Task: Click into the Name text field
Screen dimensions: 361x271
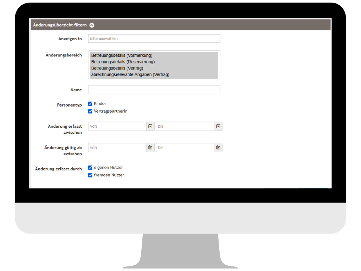Action: point(154,90)
